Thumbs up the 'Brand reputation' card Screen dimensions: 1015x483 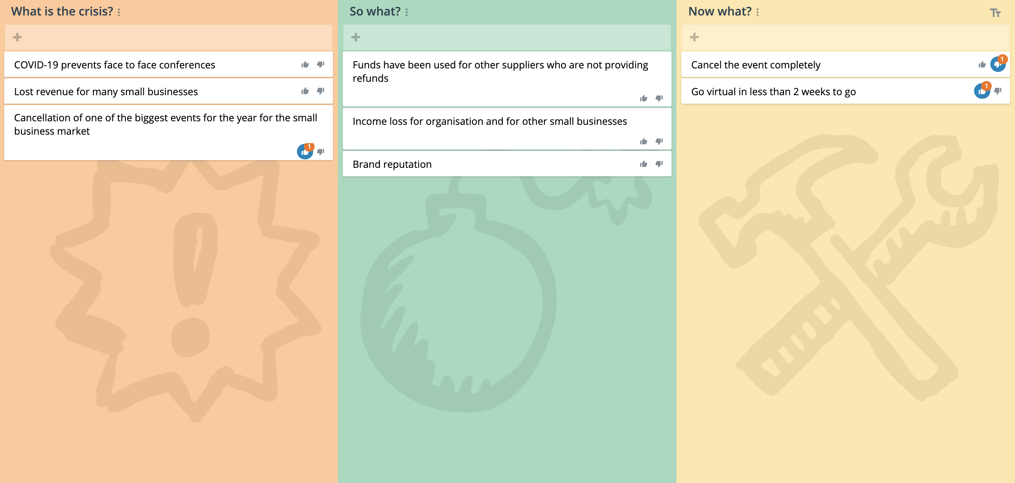(643, 164)
